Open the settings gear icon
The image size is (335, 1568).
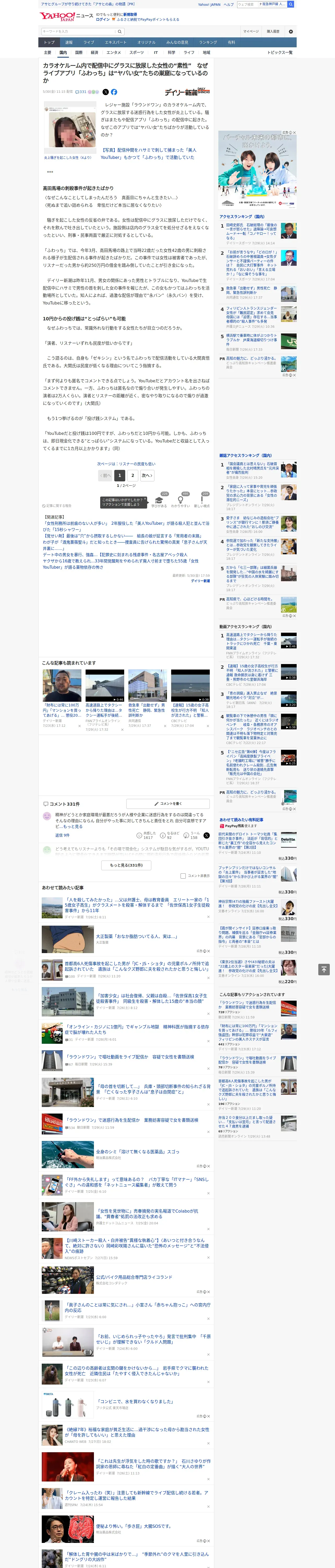coord(291,32)
